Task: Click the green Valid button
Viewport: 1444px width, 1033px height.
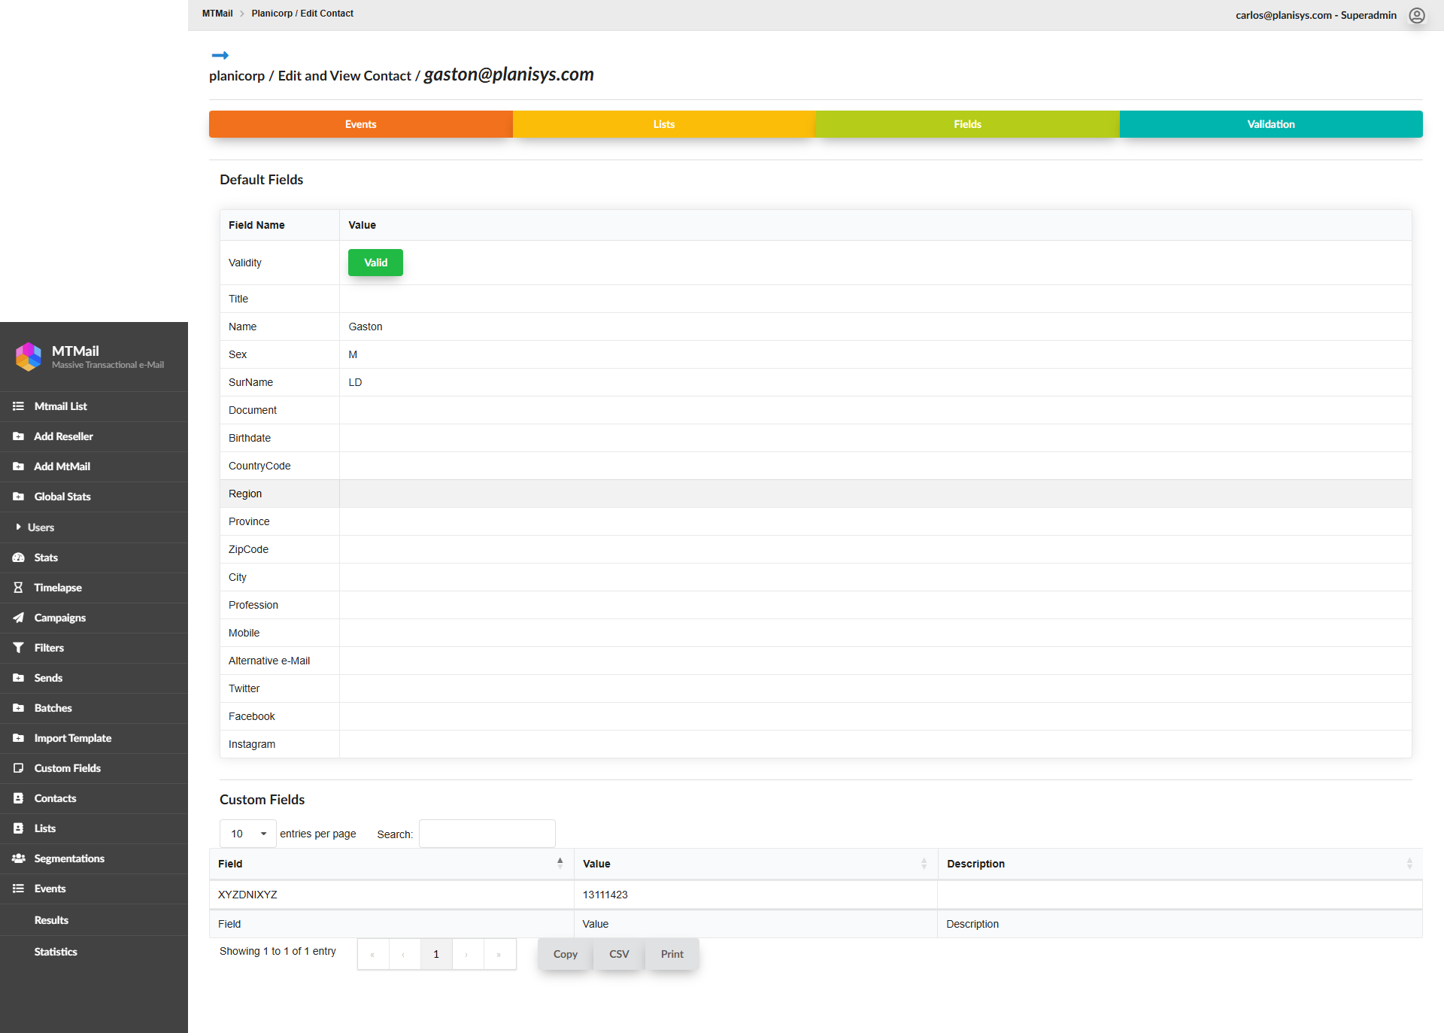Action: [x=375, y=263]
